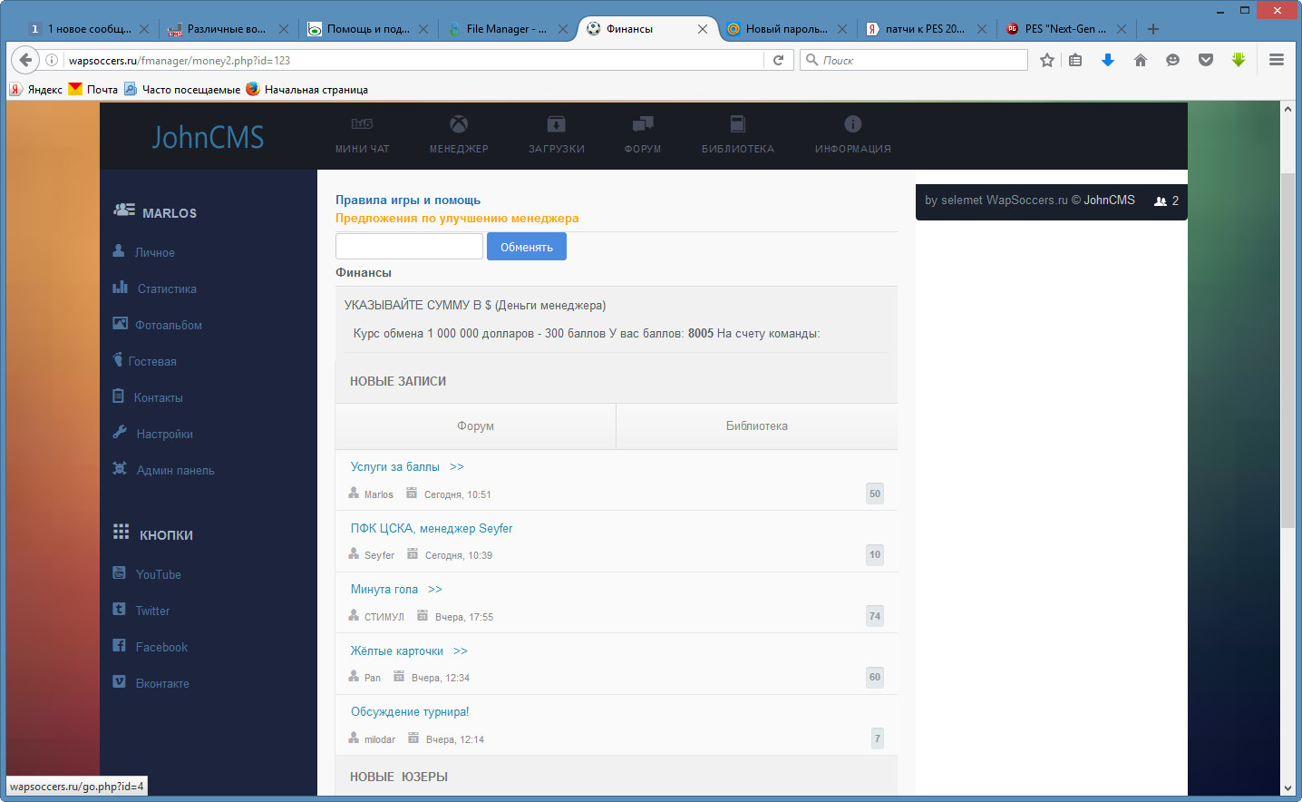Click the Обменять button

(527, 247)
